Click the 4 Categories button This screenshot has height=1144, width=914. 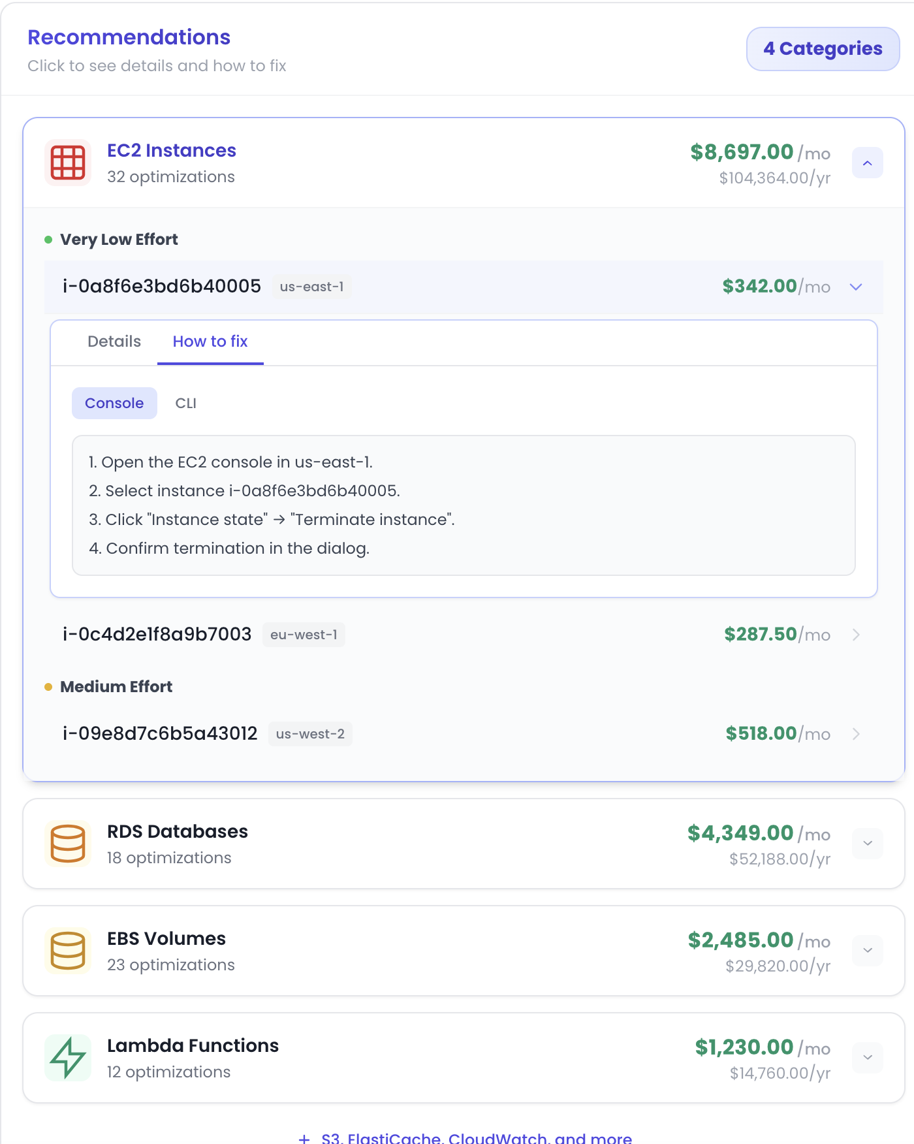pos(823,49)
